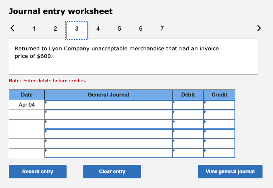Select General Journal account field in Apr 04 row
The height and width of the screenshot is (188, 273).
click(x=108, y=105)
